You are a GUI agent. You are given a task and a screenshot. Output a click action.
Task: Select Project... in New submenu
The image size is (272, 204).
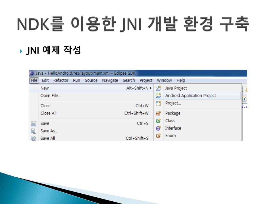coord(198,103)
